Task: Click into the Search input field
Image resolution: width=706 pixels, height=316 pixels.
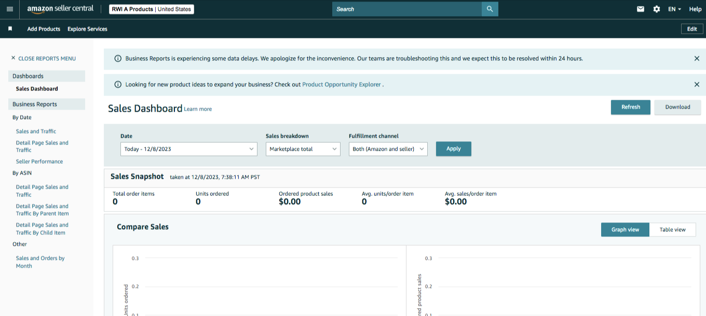Action: [407, 9]
